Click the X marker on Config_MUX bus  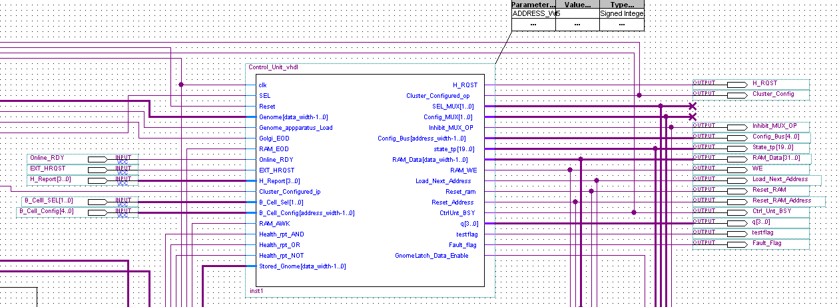[692, 117]
